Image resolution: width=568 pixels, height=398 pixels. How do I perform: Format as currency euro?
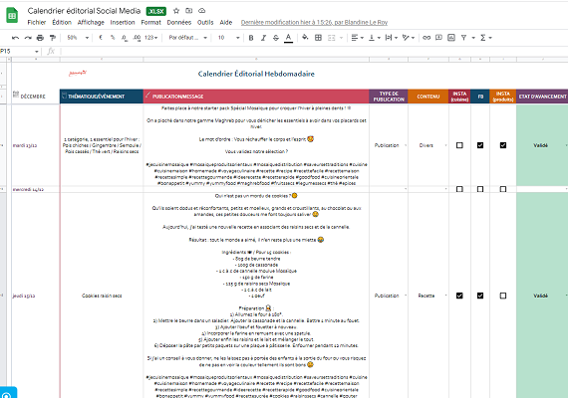tap(101, 38)
